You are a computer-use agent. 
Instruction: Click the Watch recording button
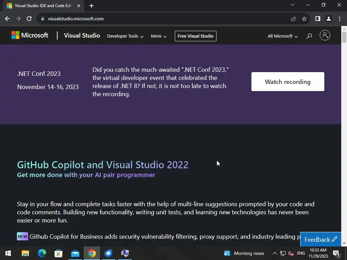click(288, 82)
